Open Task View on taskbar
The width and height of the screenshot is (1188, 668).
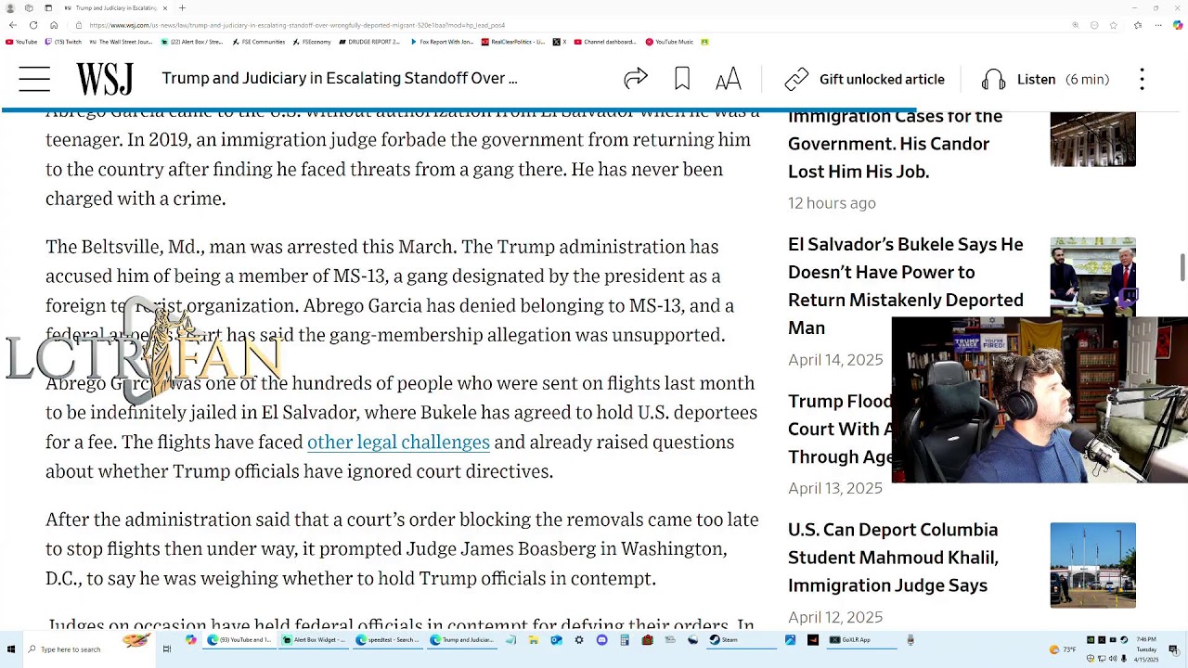click(167, 649)
